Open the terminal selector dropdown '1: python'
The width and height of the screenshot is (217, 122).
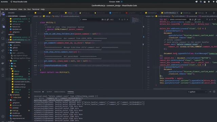197,92
